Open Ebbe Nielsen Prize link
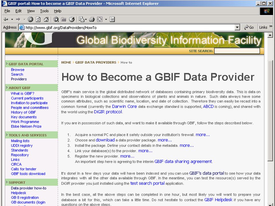The height and width of the screenshot is (206, 275). click(x=26, y=126)
